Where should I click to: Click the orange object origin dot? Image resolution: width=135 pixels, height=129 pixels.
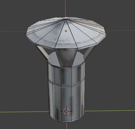[x=66, y=31]
